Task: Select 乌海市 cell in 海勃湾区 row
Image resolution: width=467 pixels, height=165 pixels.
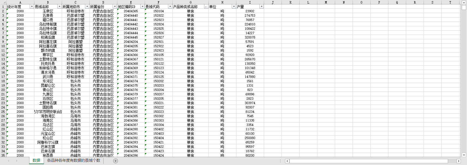Action: click(x=75, y=116)
